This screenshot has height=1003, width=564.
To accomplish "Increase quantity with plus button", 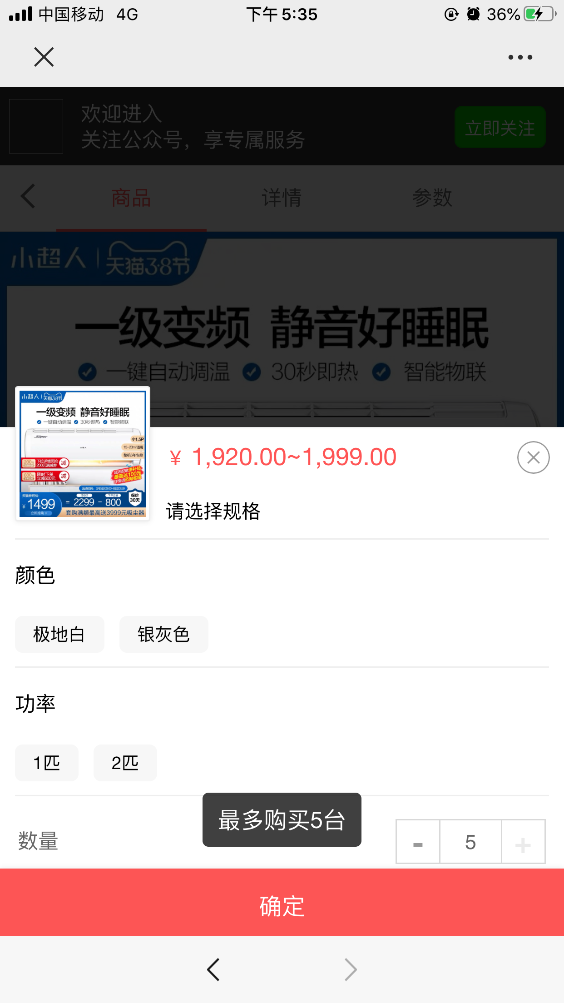I will [x=523, y=842].
